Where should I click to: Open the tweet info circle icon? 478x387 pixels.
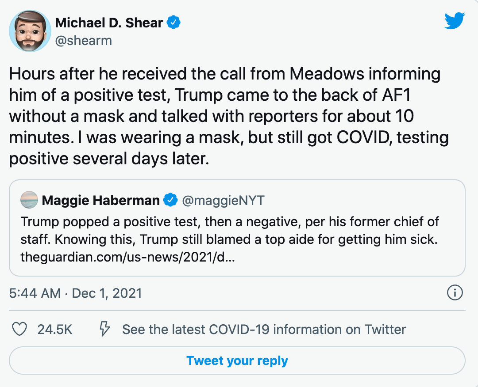[455, 292]
